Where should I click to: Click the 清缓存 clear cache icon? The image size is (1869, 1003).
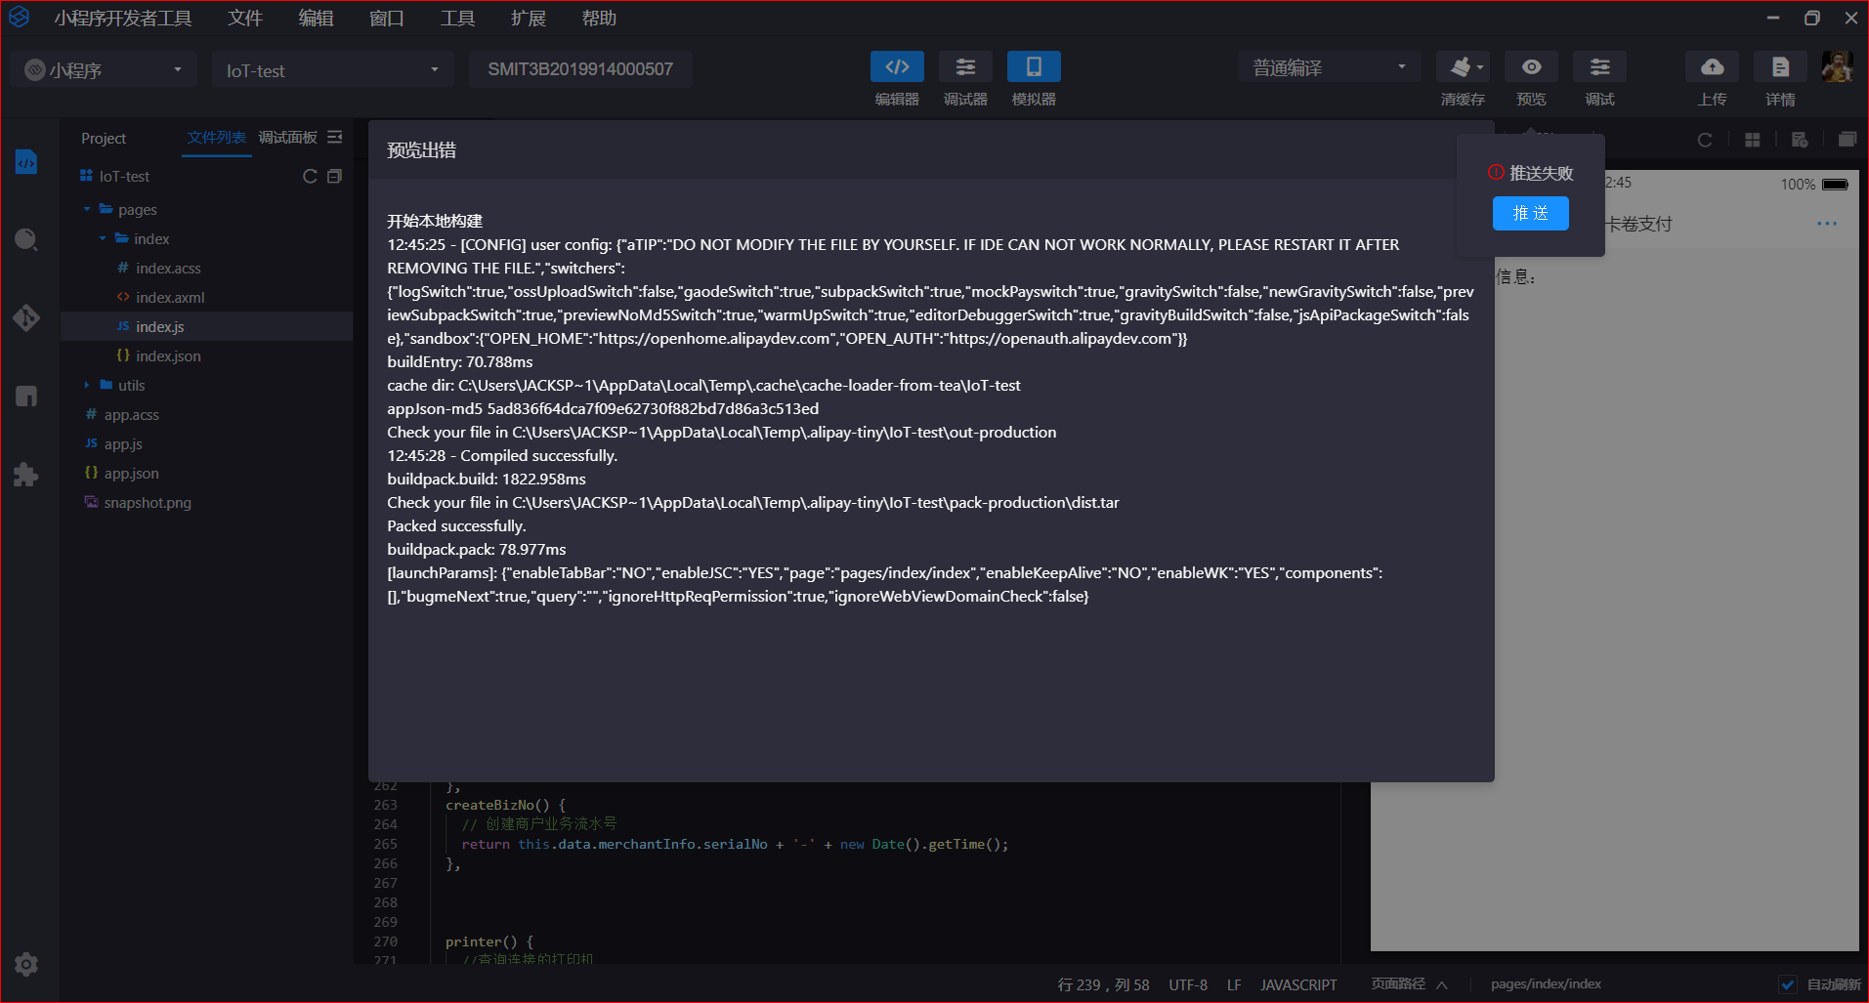pyautogui.click(x=1463, y=66)
